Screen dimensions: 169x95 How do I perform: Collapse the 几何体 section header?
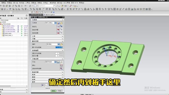pyautogui.click(x=48, y=20)
